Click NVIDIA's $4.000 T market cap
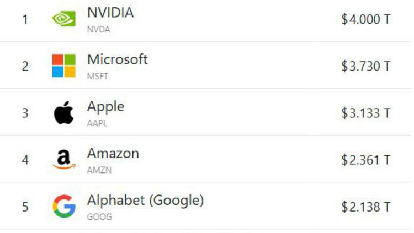 (x=365, y=19)
